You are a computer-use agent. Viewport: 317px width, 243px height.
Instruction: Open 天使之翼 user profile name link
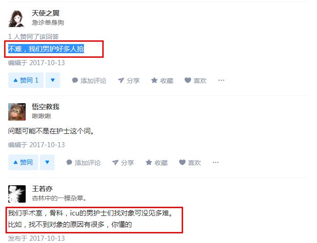pos(45,13)
